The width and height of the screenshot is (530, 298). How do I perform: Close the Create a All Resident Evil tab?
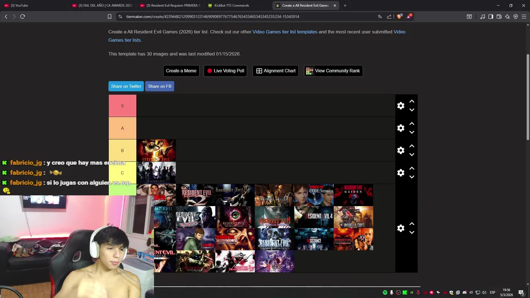335,5
